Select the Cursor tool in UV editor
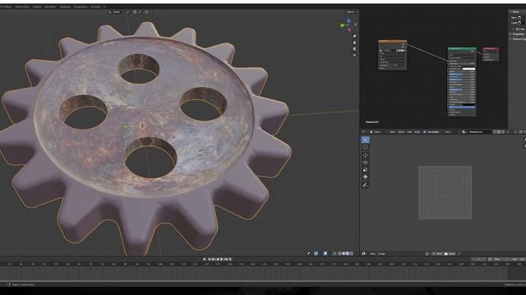The height and width of the screenshot is (295, 526). [365, 147]
